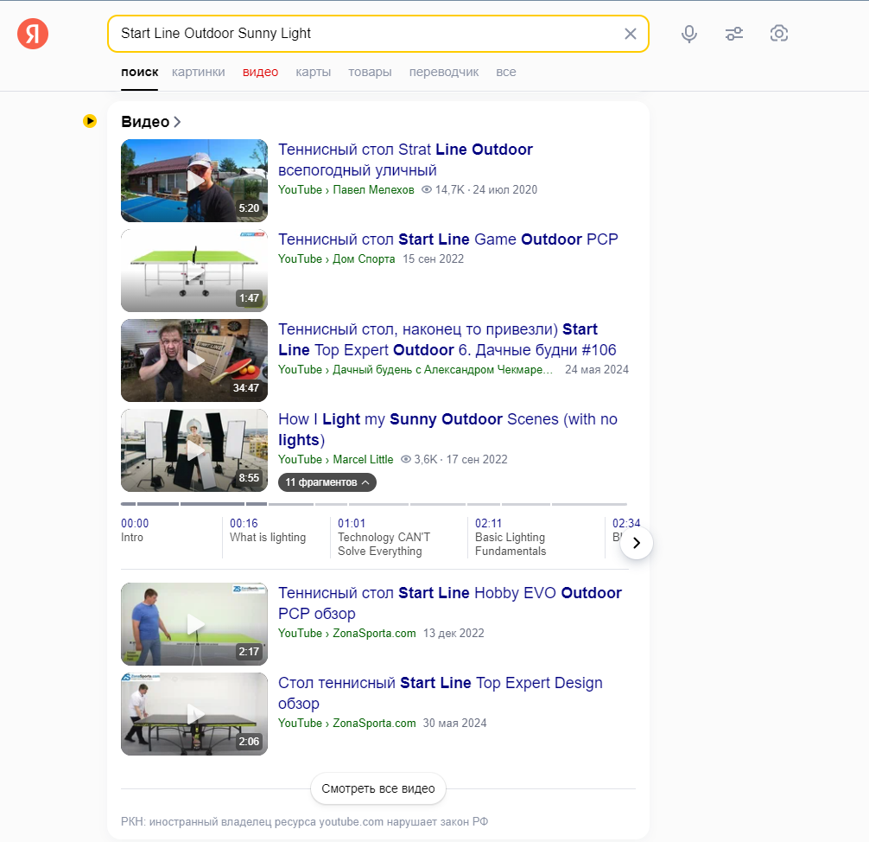This screenshot has height=842, width=869.
Task: Switch to the видео tab
Action: (x=260, y=72)
